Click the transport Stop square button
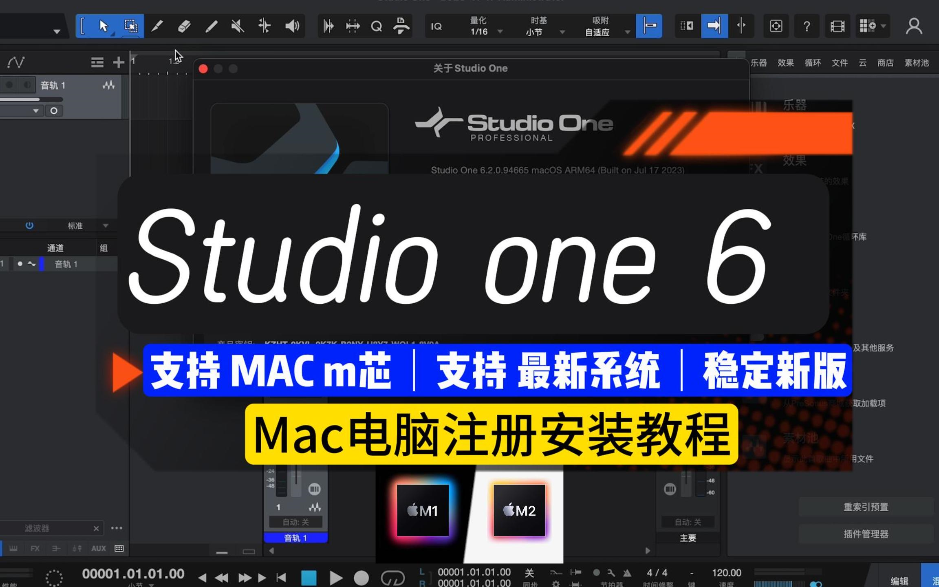 click(x=309, y=578)
